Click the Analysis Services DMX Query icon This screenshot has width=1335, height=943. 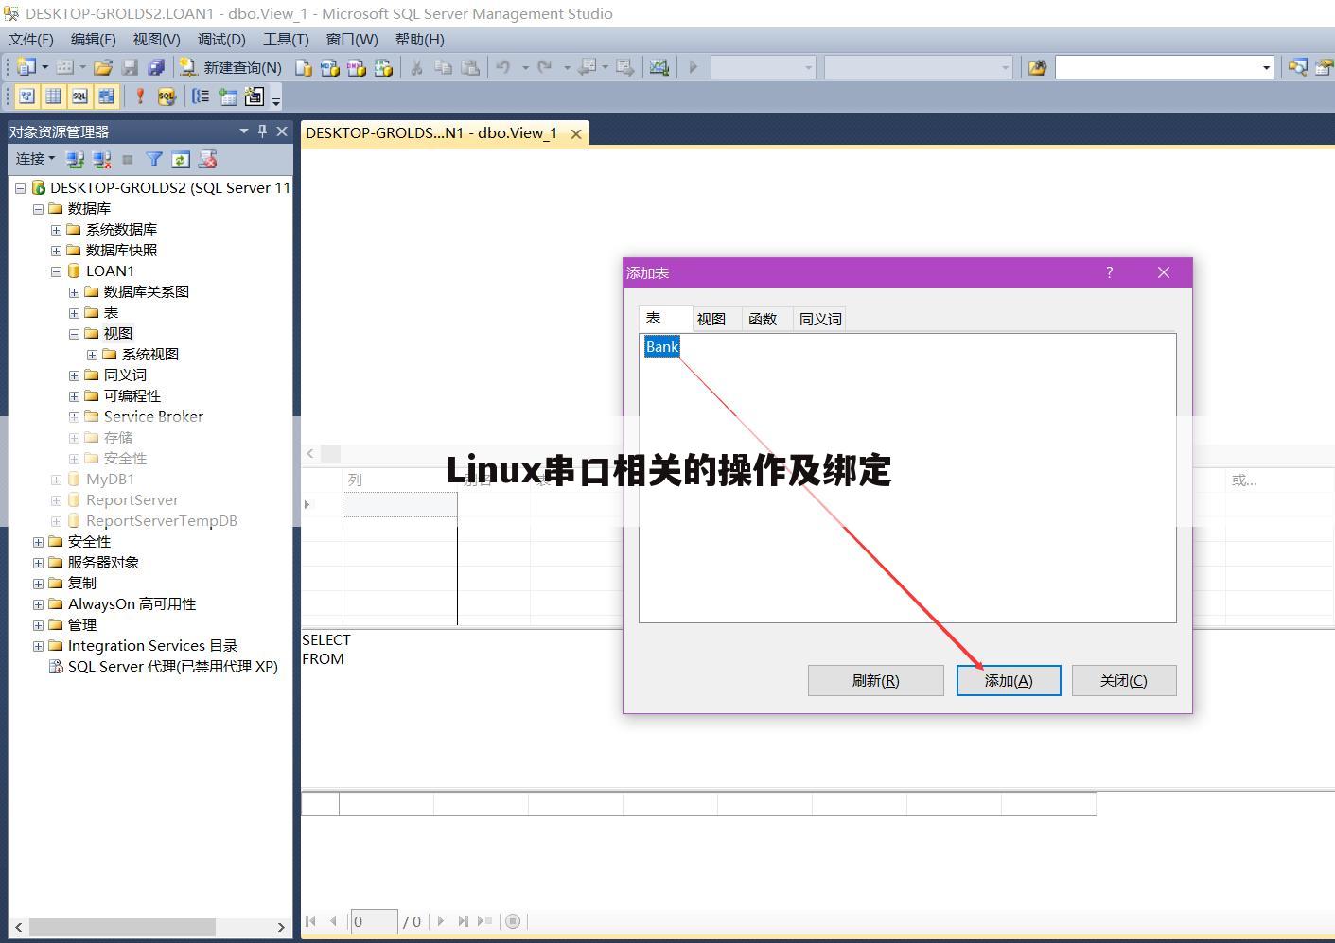(x=357, y=67)
